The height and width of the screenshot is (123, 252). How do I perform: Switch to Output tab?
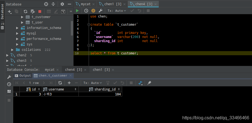(23, 75)
